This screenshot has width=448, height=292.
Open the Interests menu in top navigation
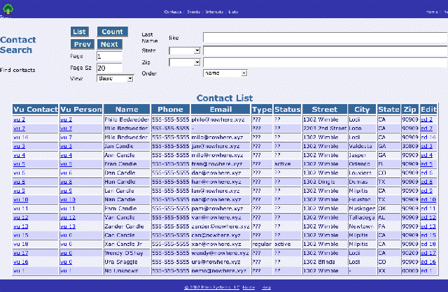pyautogui.click(x=214, y=12)
